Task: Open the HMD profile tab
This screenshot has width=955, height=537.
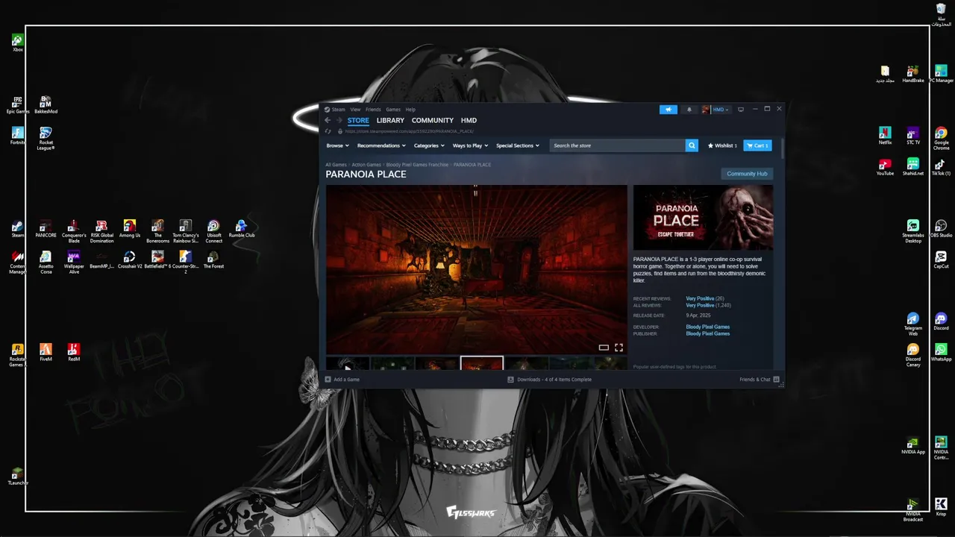Action: click(x=469, y=120)
